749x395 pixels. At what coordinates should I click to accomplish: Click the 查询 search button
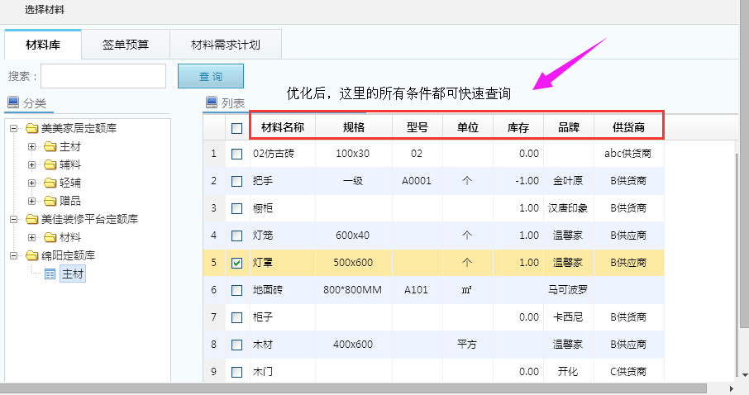point(211,76)
